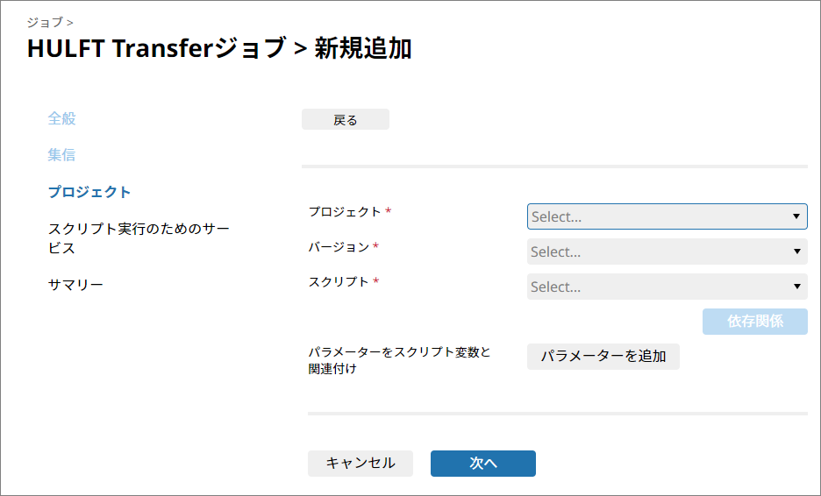Go to the 集信 step
Screen dimensions: 821x496
tap(61, 155)
